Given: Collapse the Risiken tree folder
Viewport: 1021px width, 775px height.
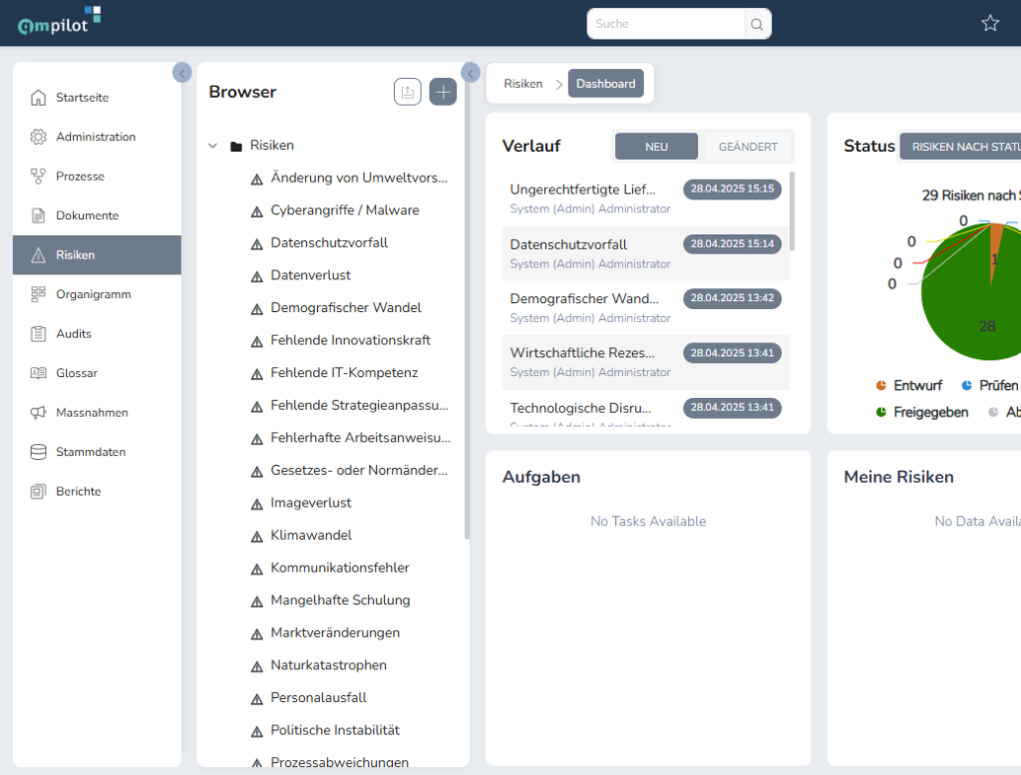Looking at the screenshot, I should [212, 146].
